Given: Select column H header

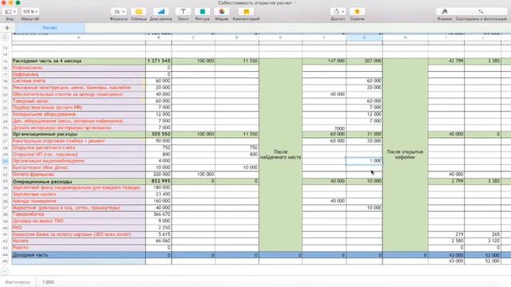Looking at the screenshot, I should pos(405,37).
